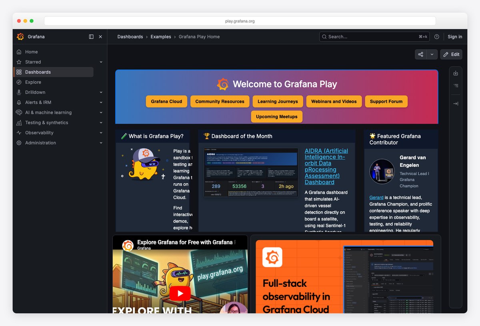Go to Examples breadcrumb
The width and height of the screenshot is (480, 326).
pyautogui.click(x=161, y=37)
